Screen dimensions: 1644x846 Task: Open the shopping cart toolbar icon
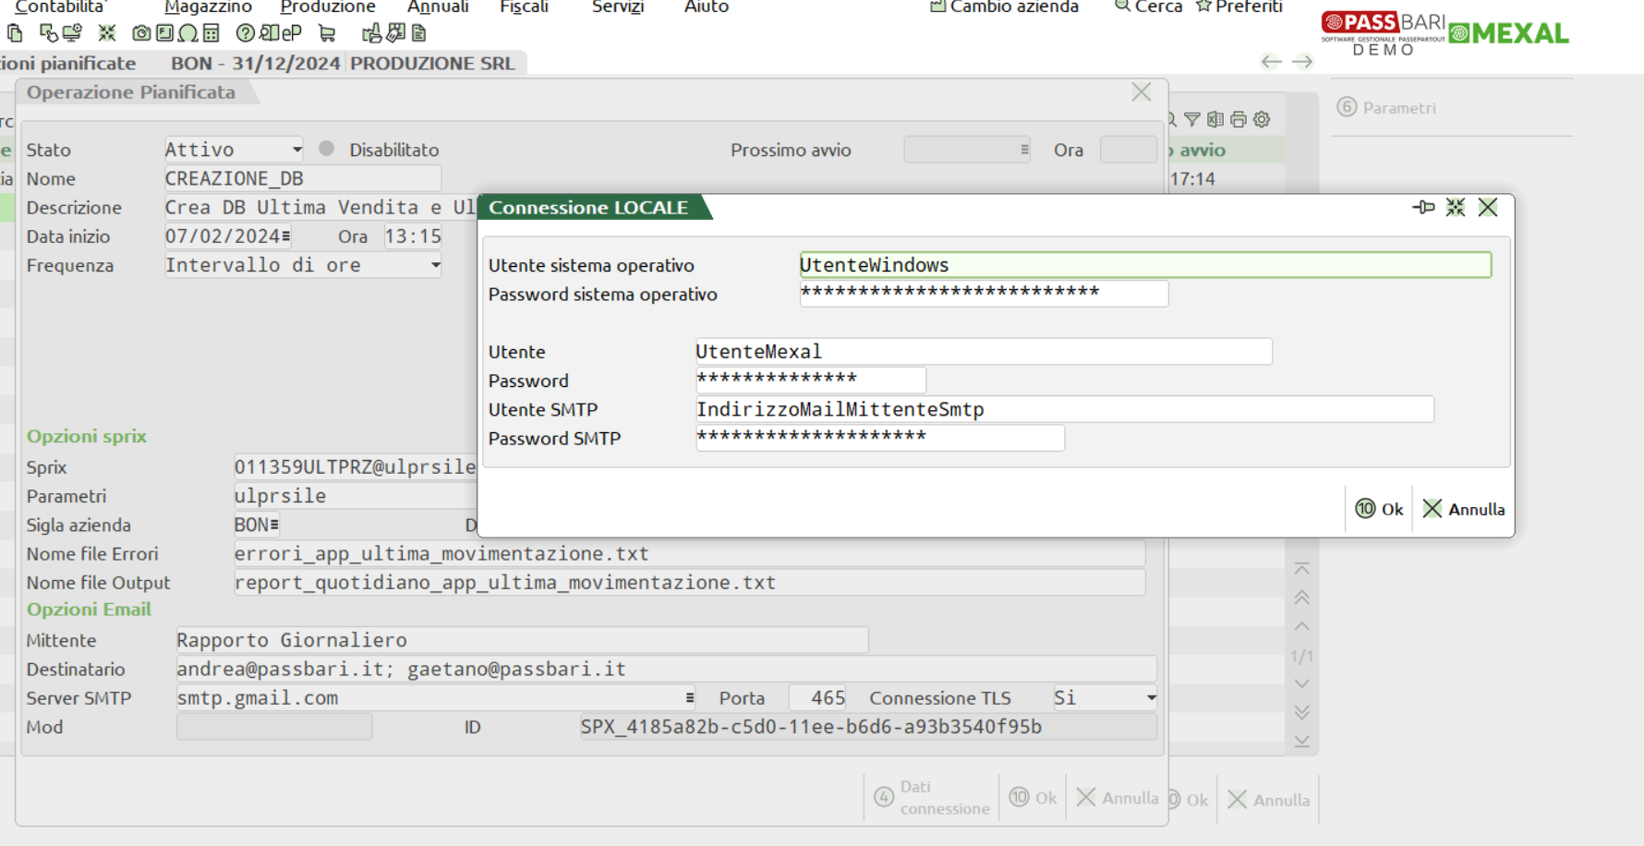pos(327,33)
